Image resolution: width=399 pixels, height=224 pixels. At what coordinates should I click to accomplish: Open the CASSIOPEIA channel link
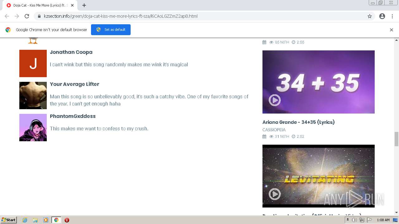coord(274,130)
